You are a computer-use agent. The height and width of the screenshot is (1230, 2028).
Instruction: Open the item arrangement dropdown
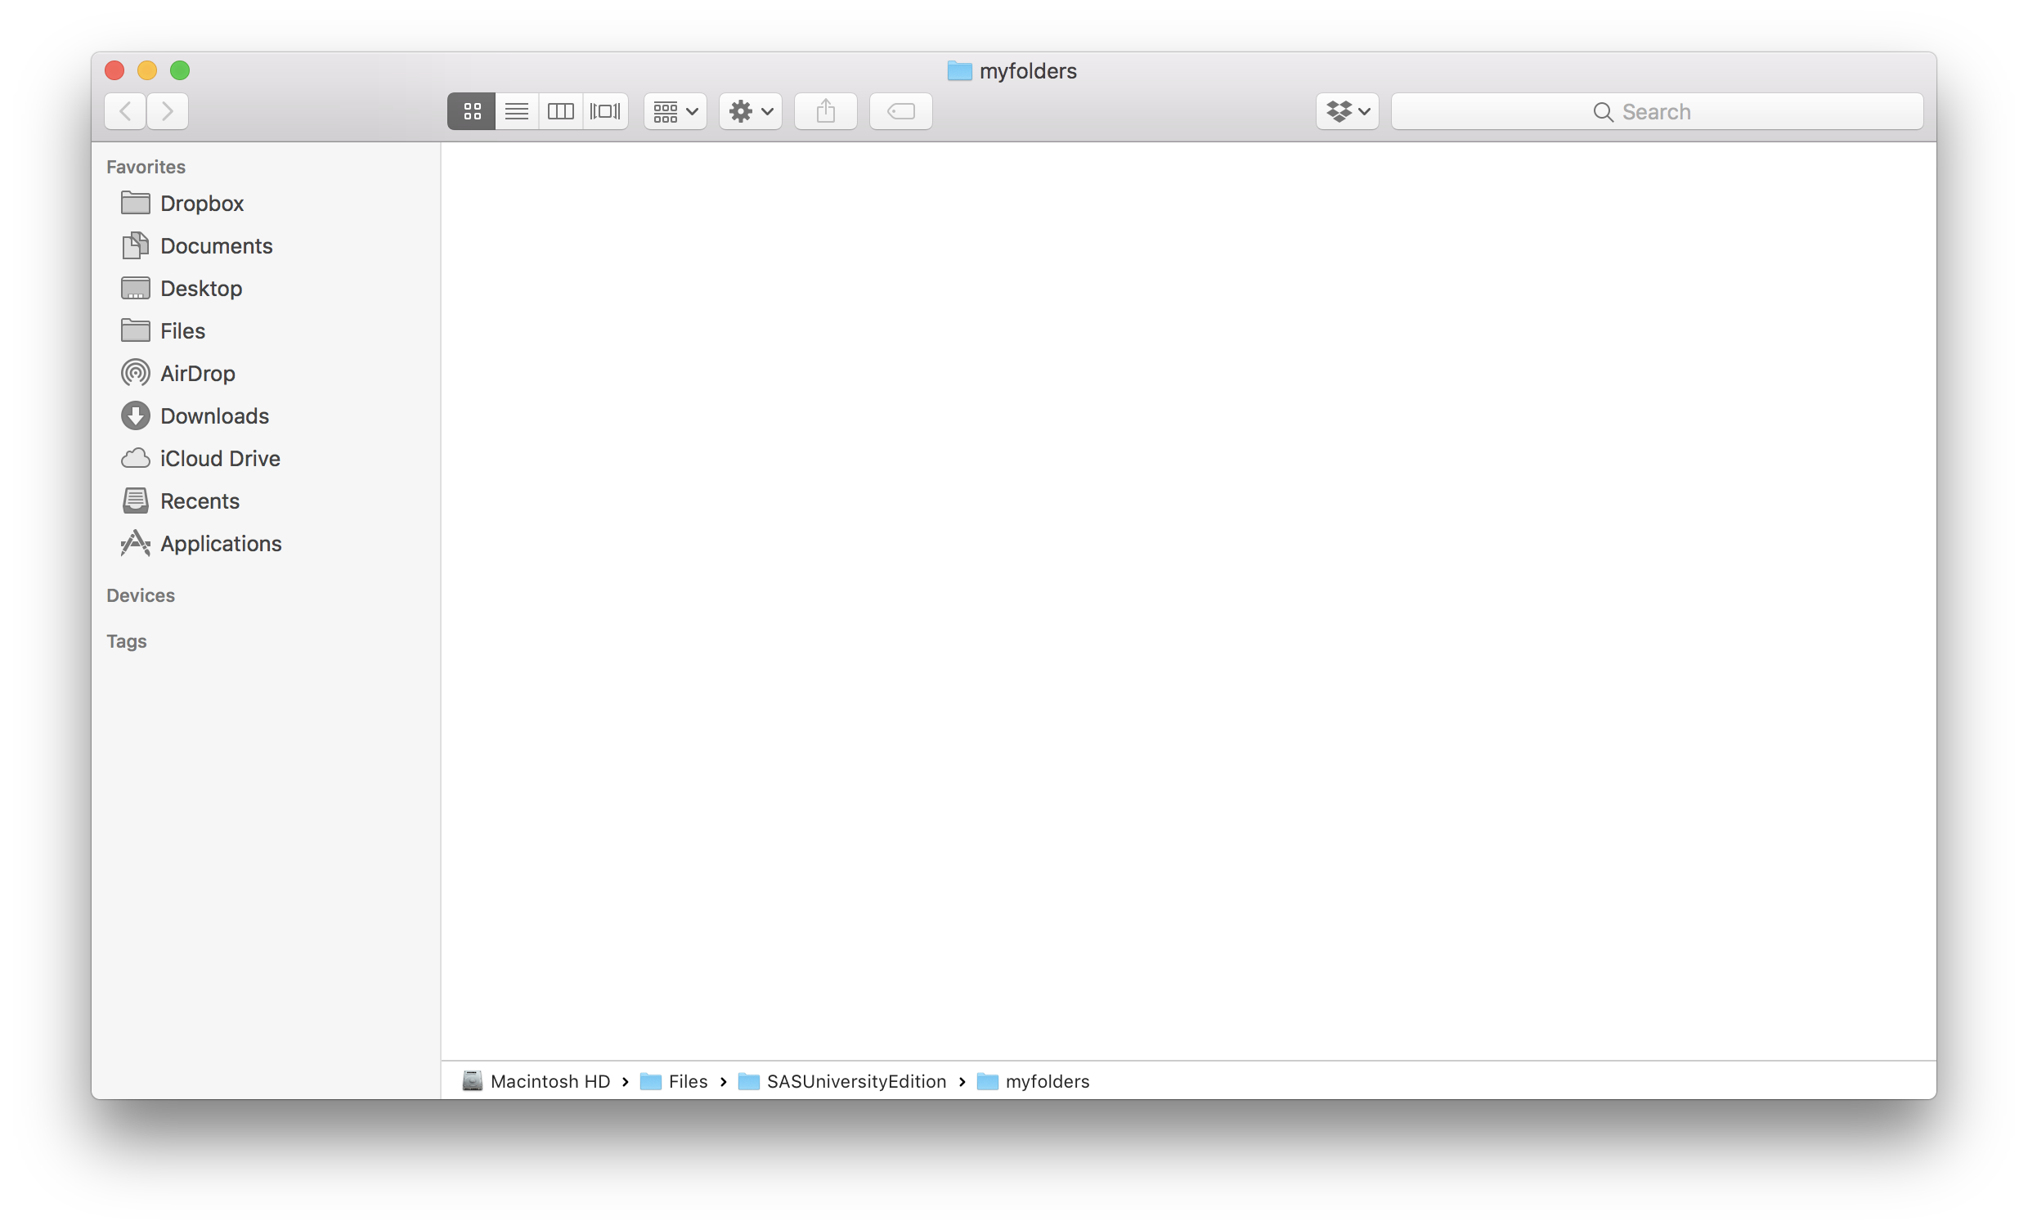click(x=673, y=111)
